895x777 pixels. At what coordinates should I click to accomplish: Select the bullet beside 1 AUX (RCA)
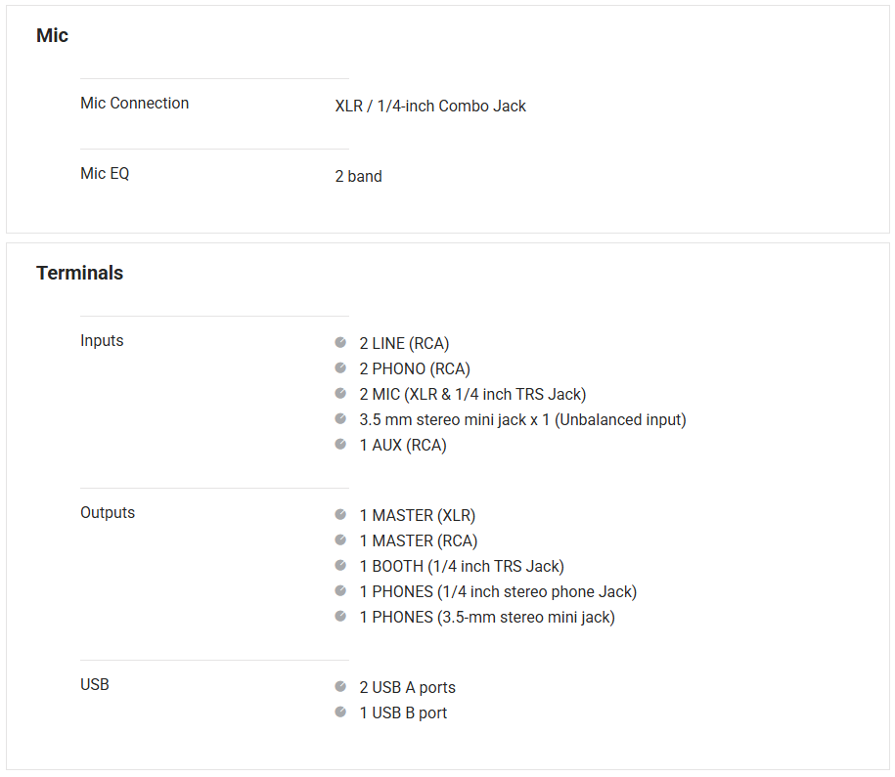coord(340,445)
